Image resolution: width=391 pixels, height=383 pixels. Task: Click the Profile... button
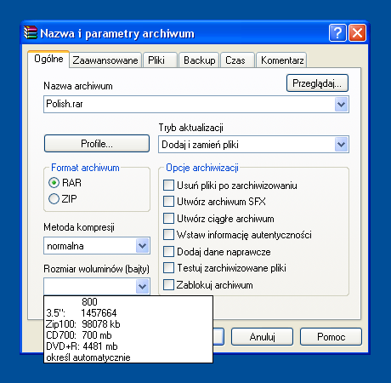click(97, 144)
